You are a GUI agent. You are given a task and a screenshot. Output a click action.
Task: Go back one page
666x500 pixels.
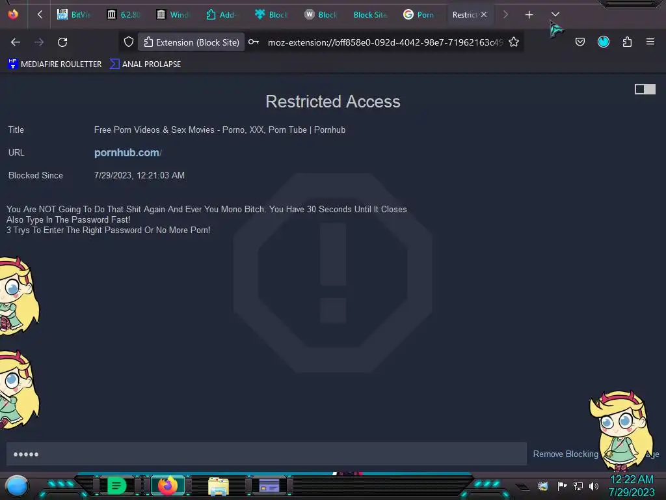pyautogui.click(x=16, y=42)
